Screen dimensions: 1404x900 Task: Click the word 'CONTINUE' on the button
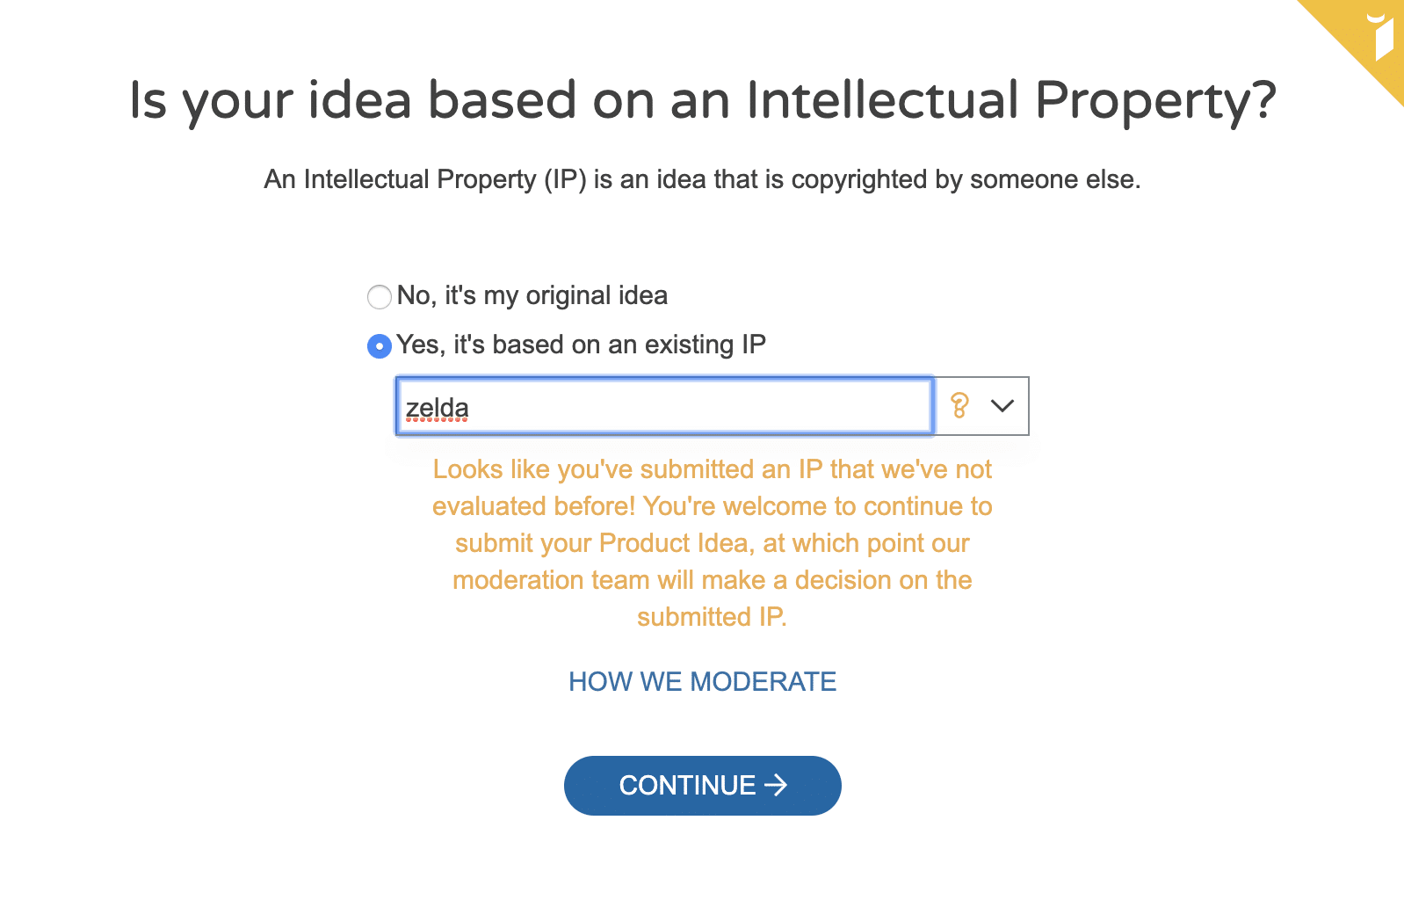687,785
